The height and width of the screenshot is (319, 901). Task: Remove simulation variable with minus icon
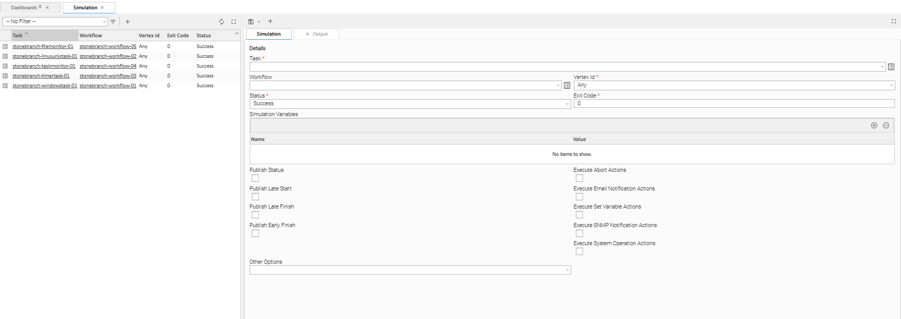[x=886, y=125]
